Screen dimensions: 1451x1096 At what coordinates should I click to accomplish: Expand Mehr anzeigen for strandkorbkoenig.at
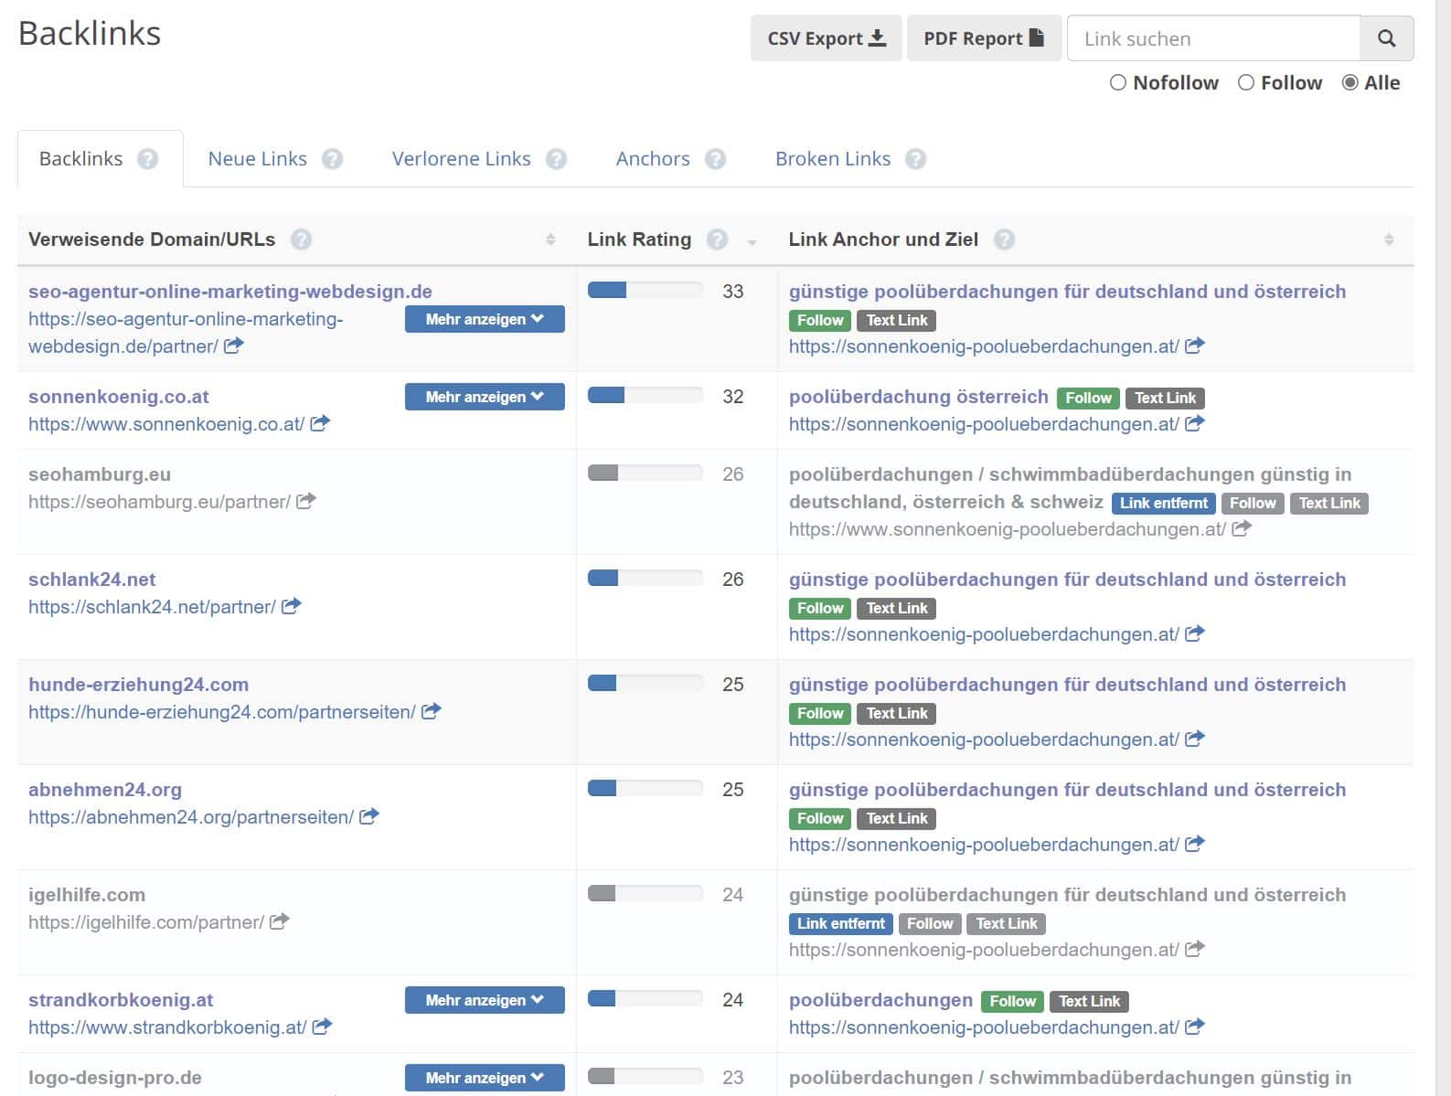(485, 1000)
